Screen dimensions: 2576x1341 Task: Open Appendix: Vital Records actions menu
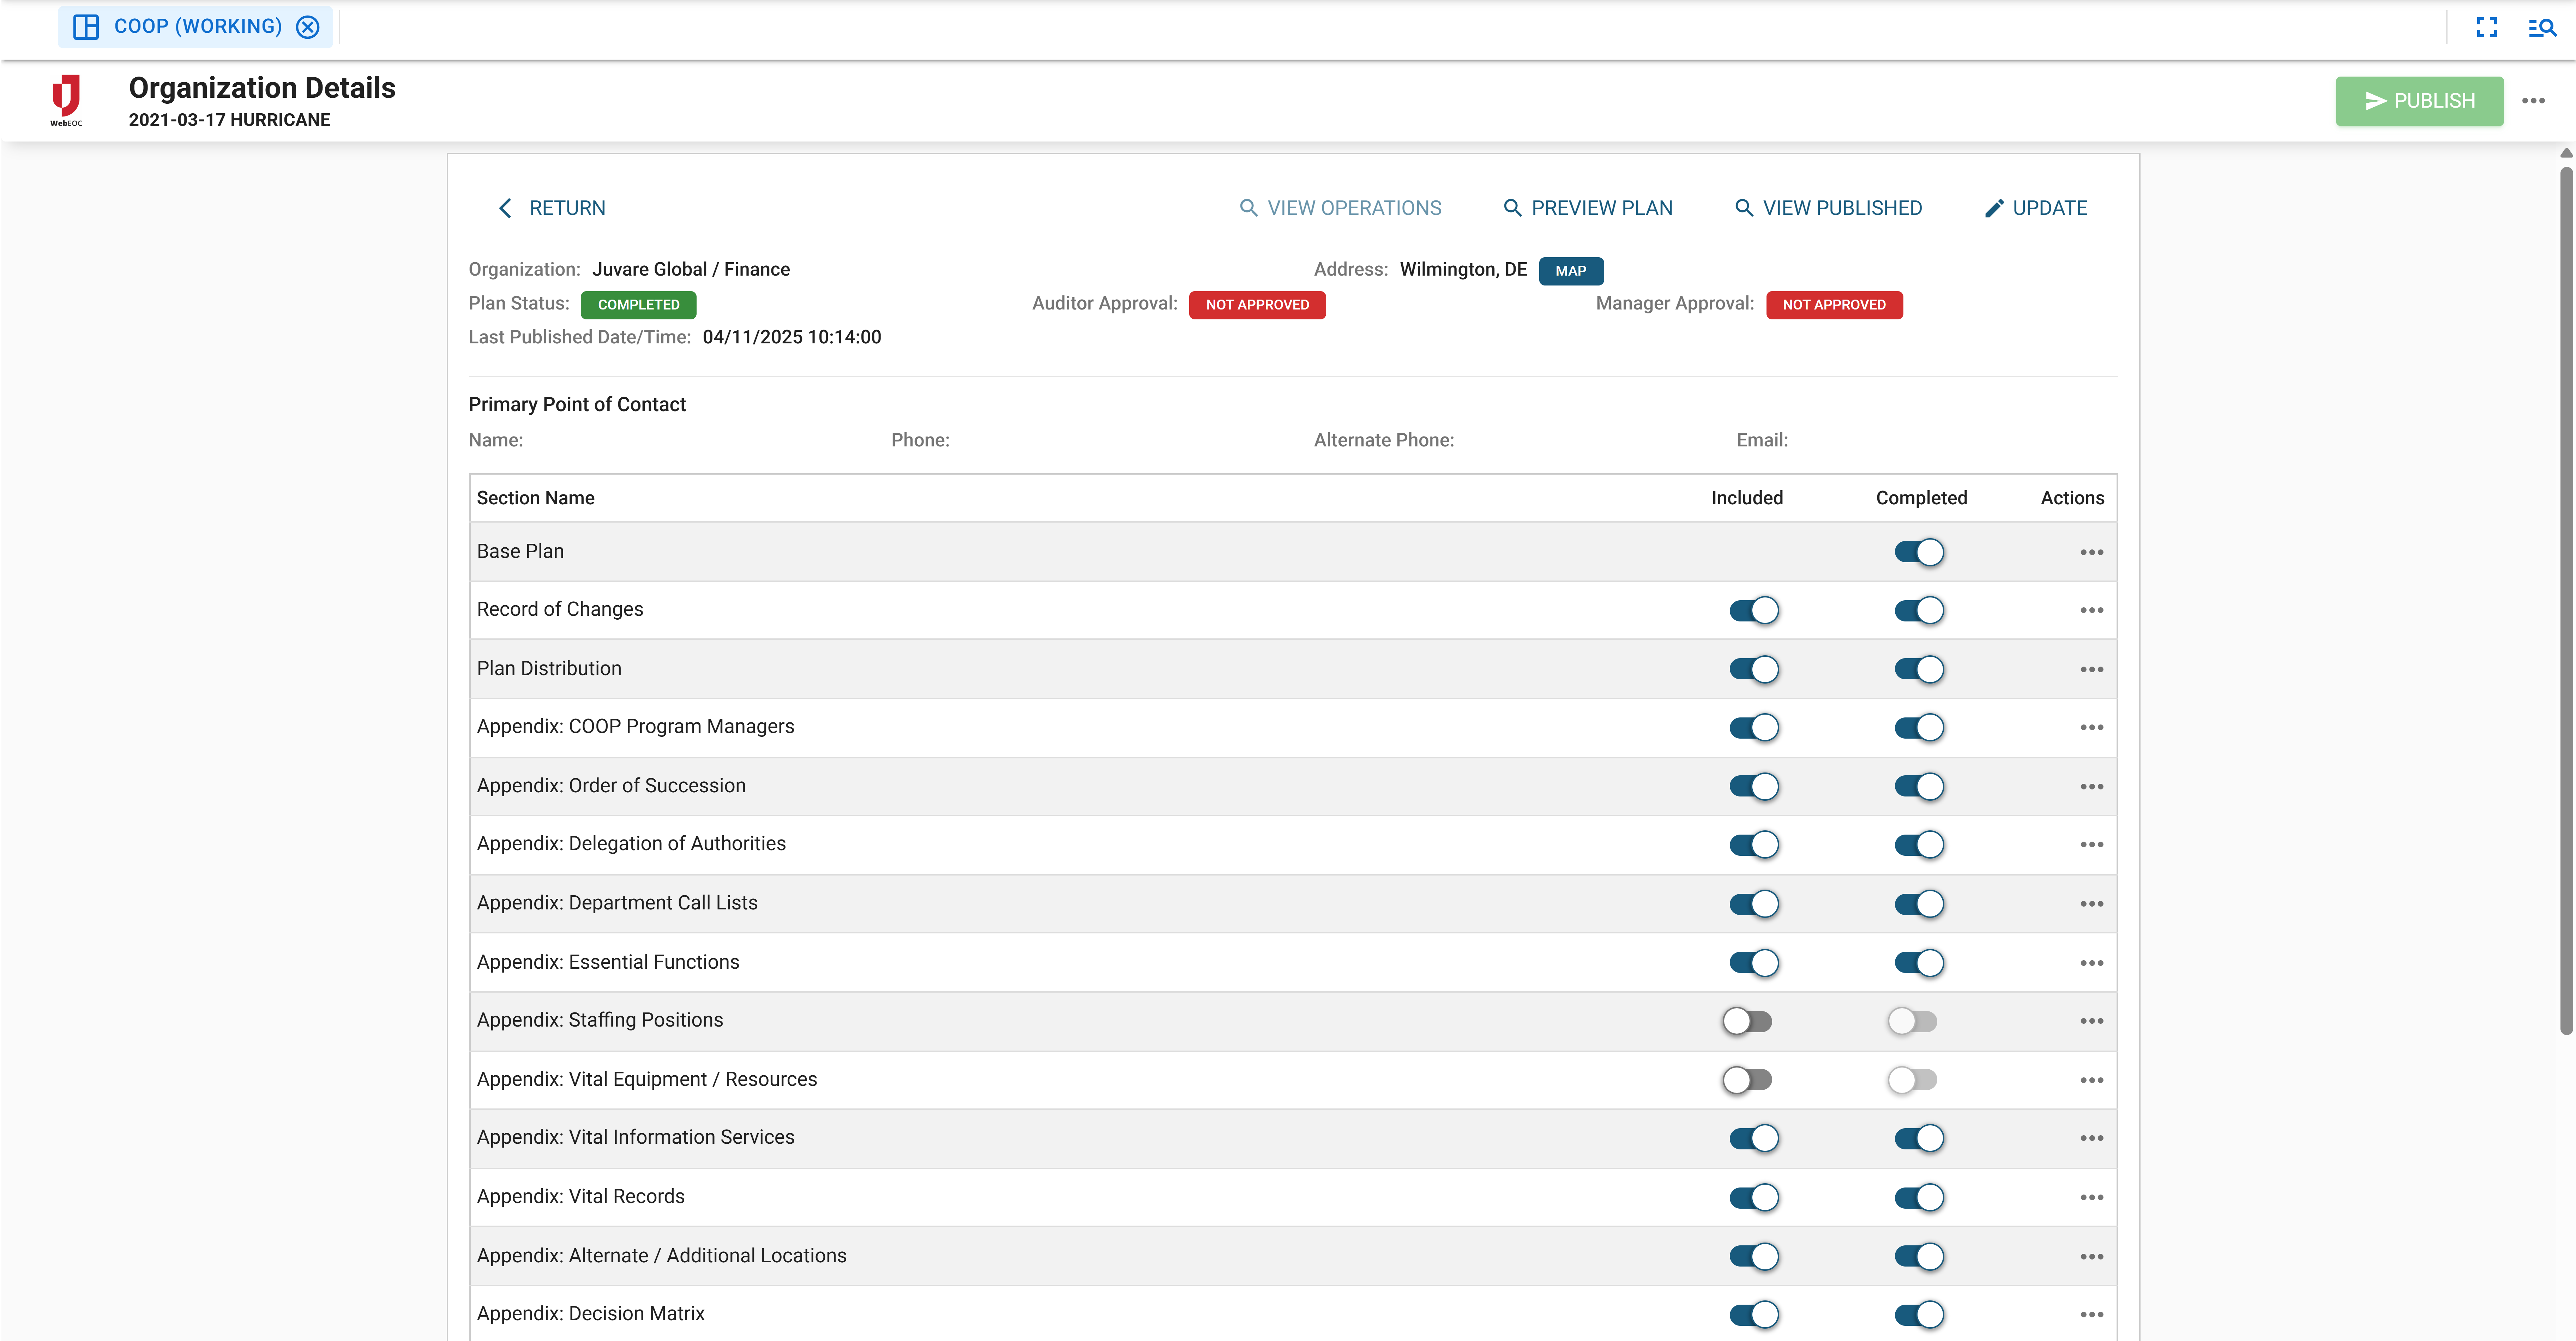[x=2091, y=1197]
